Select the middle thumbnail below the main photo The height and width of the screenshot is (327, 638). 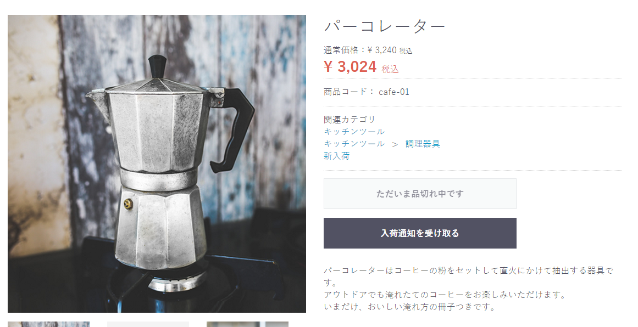coord(148,324)
